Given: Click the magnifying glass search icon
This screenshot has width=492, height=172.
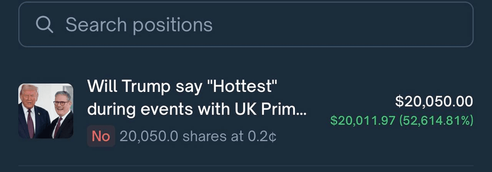Looking at the screenshot, I should pyautogui.click(x=44, y=25).
